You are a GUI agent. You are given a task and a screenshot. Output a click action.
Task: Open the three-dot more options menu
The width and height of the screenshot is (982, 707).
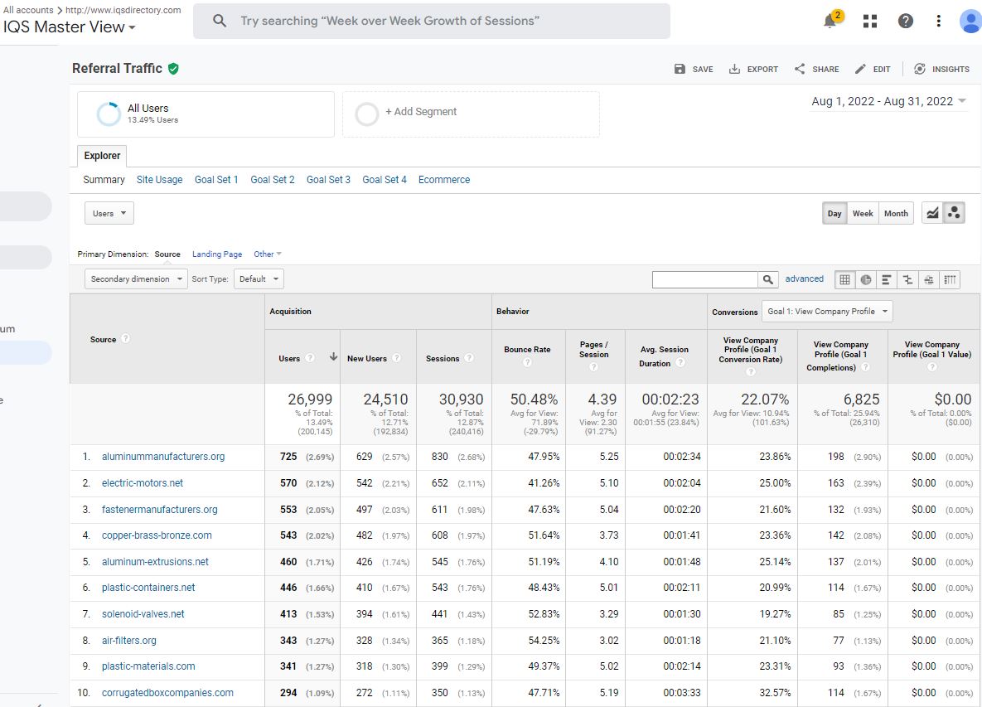(938, 21)
